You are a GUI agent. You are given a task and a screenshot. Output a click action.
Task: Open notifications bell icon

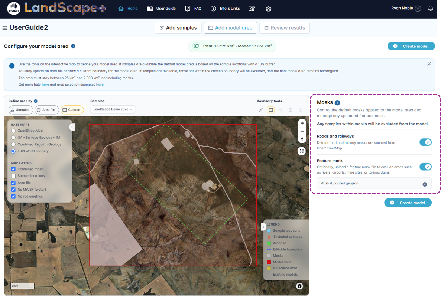point(430,9)
